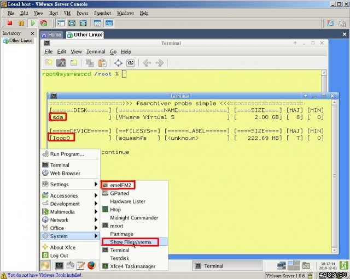Open Xfce4 Taskmanager from submenu

tap(134, 266)
